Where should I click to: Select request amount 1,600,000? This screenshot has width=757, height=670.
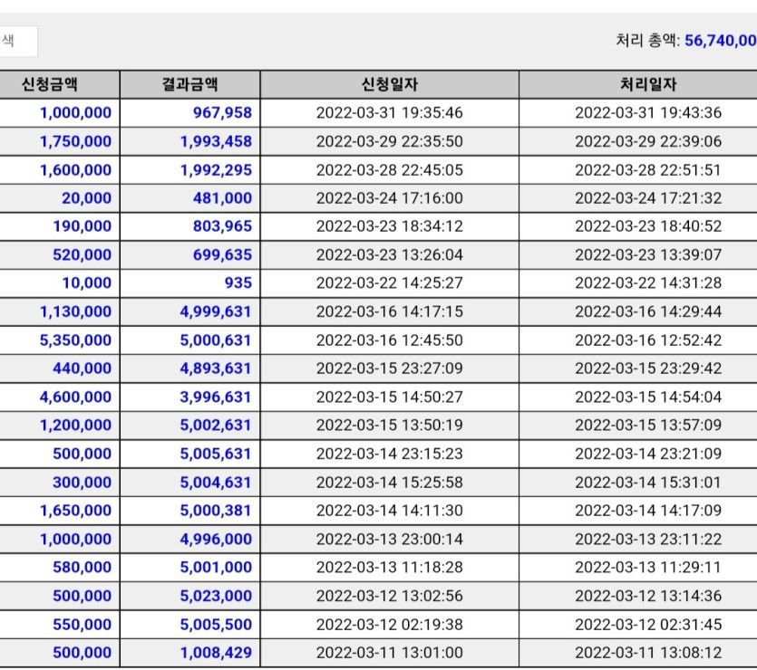click(x=75, y=170)
